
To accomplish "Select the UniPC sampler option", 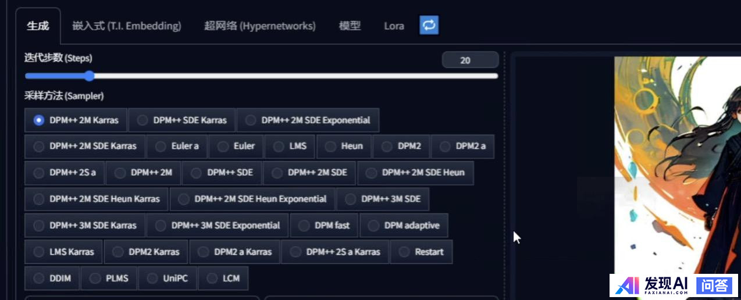I will point(152,278).
